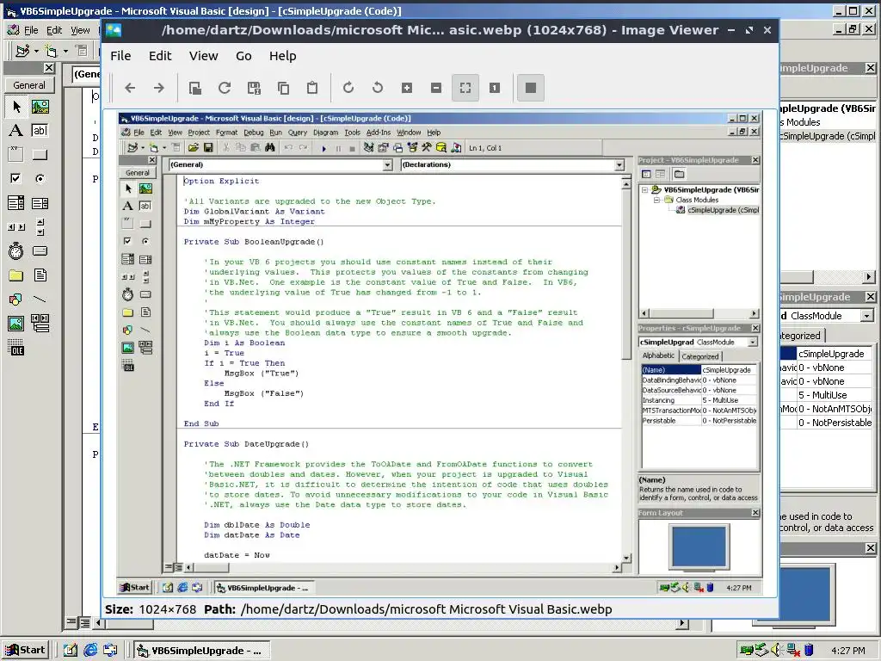This screenshot has height=661, width=881.
Task: Toggle fit-to-window button in Image Viewer toolbar
Action: (x=465, y=88)
